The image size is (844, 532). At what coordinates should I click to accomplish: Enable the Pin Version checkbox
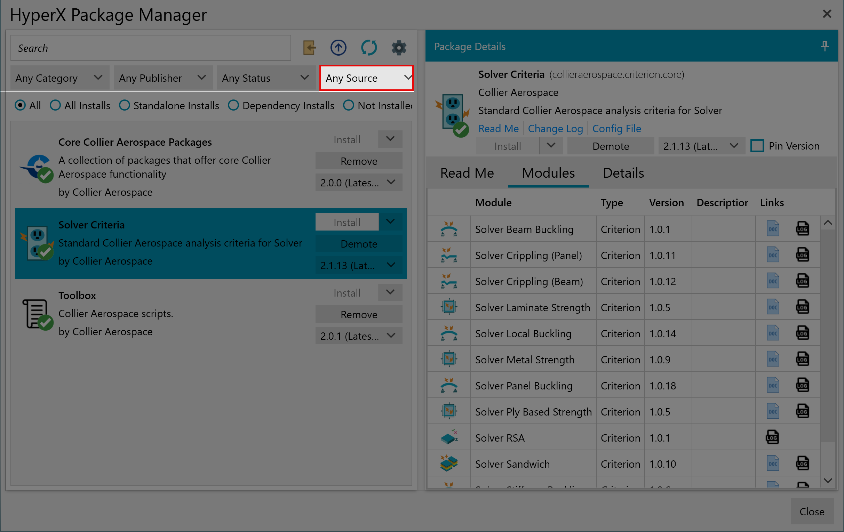[757, 146]
